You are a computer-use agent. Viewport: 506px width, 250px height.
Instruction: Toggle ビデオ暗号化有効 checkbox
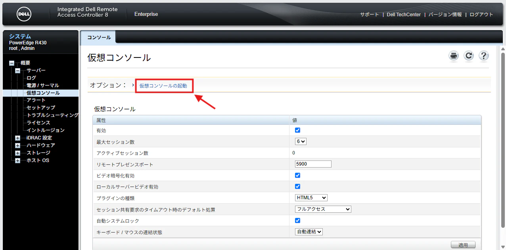point(297,175)
